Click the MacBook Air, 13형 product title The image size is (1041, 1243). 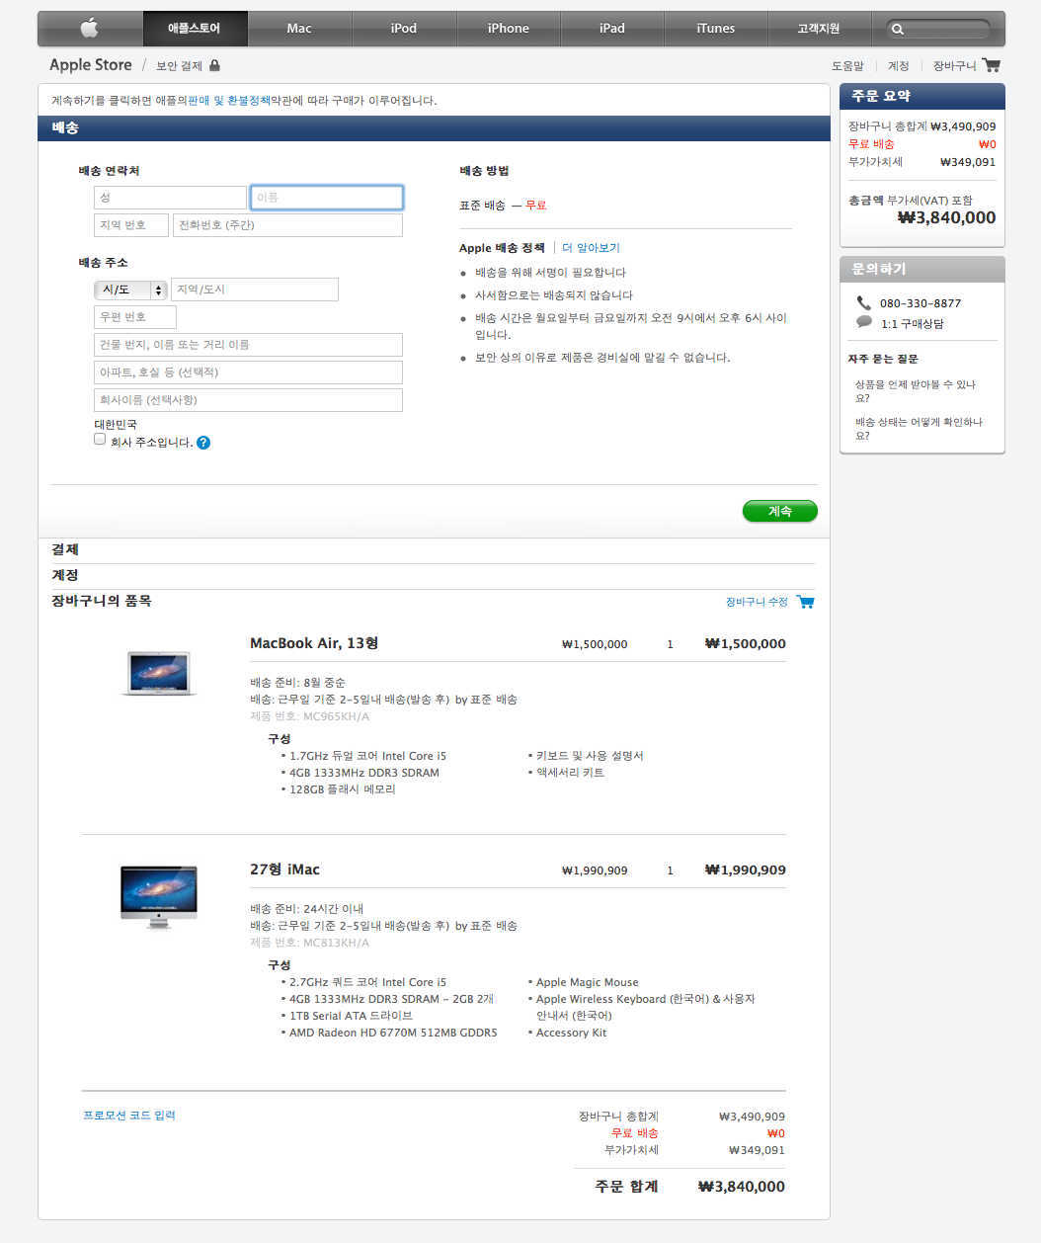click(314, 643)
